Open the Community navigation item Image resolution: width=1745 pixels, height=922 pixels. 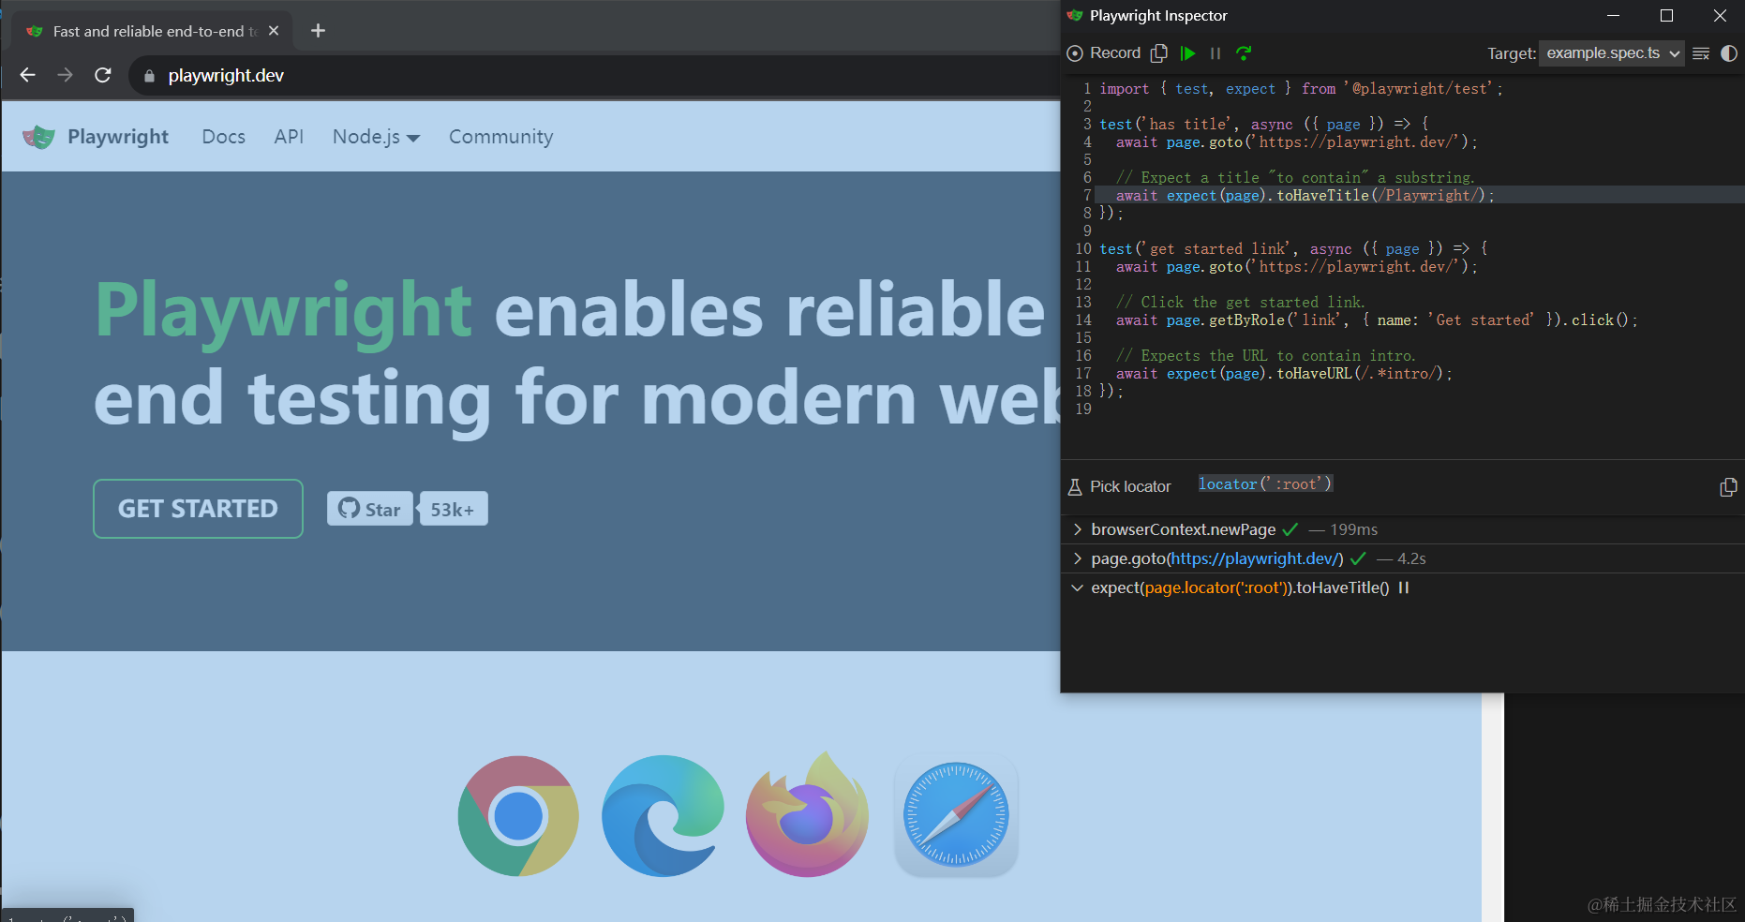point(500,137)
